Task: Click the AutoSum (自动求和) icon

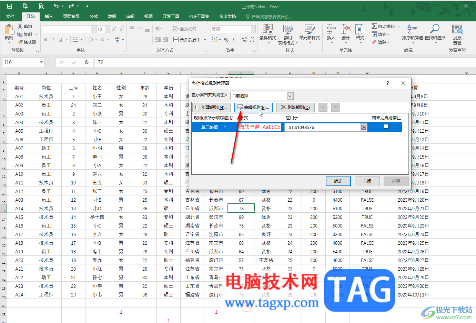Action: coord(374,26)
